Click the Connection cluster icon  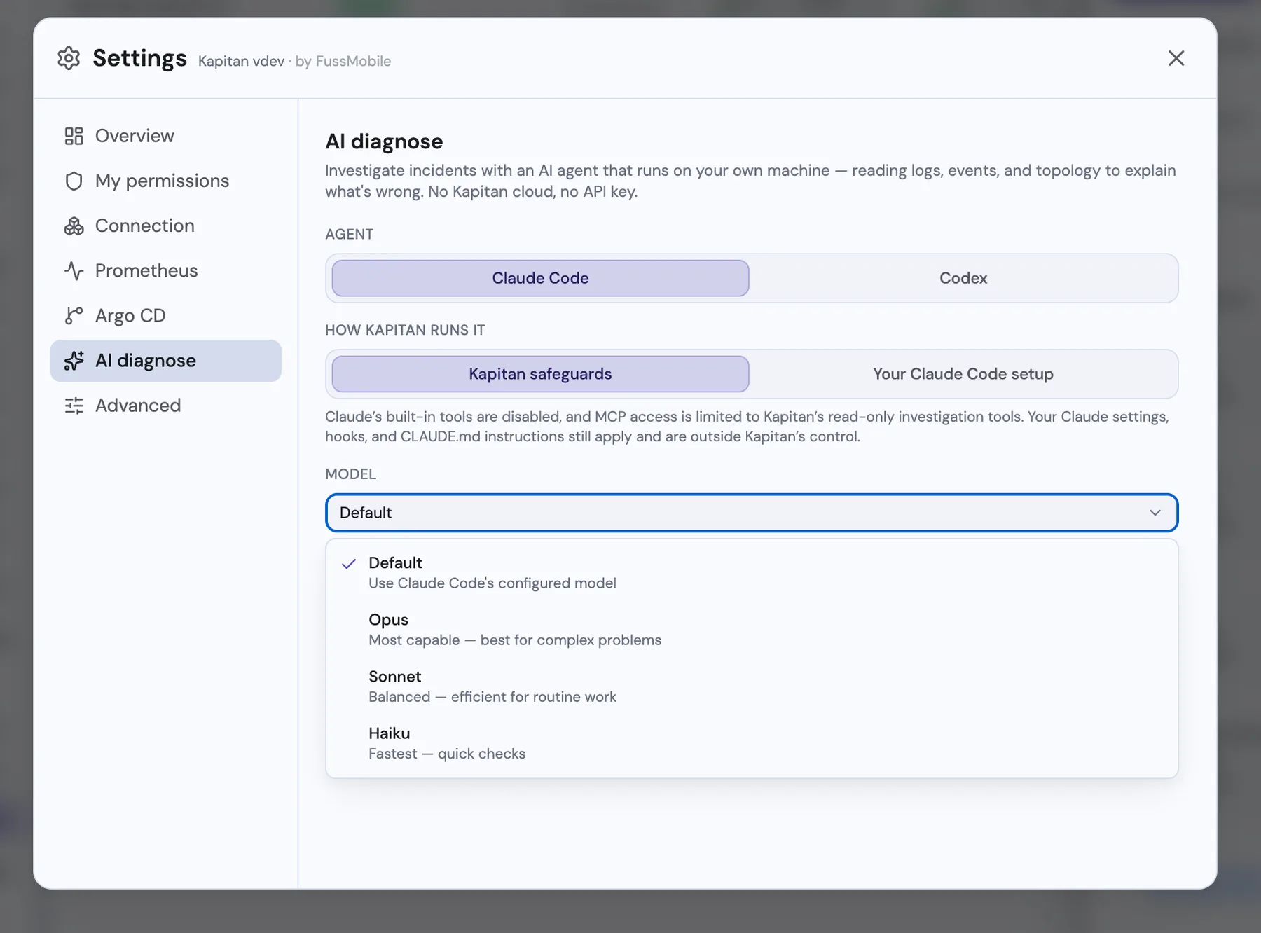click(x=74, y=226)
